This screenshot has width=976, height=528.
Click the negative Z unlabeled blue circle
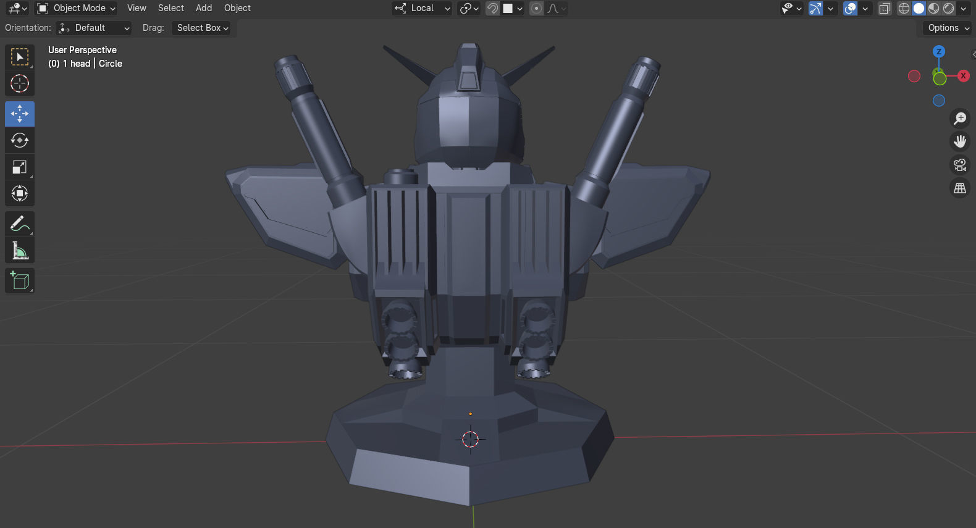point(939,101)
